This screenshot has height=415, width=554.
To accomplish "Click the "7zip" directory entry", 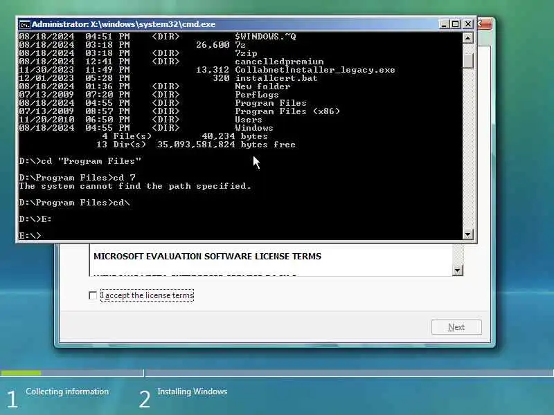I will click(x=246, y=53).
